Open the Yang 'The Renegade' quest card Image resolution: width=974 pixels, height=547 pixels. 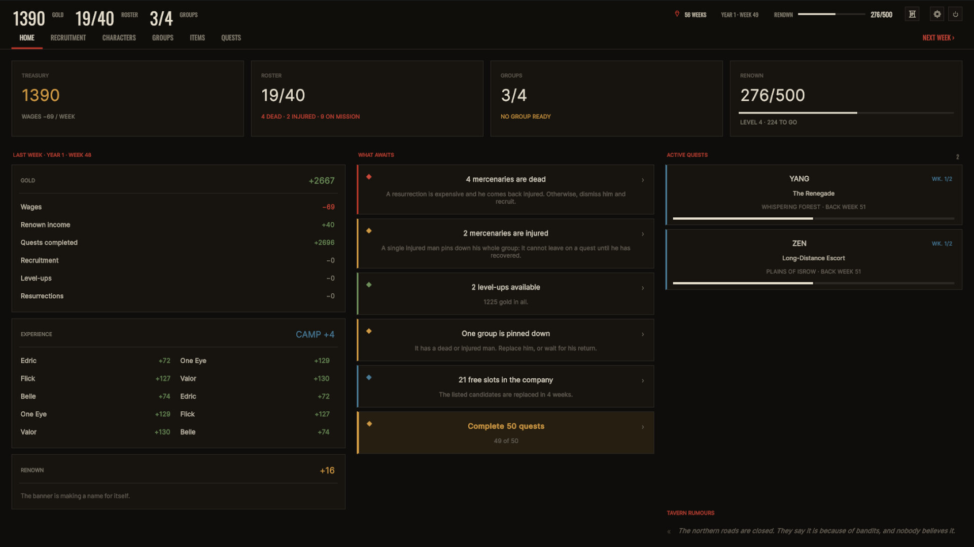[x=814, y=194]
